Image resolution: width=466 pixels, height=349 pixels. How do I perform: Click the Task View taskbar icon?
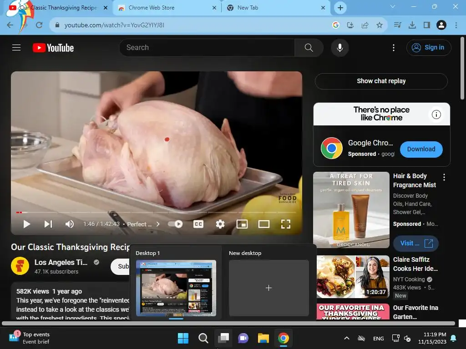point(223,338)
